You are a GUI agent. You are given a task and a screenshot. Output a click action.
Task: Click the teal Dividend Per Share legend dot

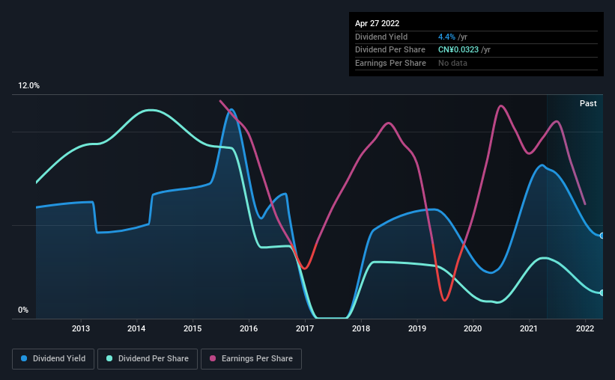(109, 358)
